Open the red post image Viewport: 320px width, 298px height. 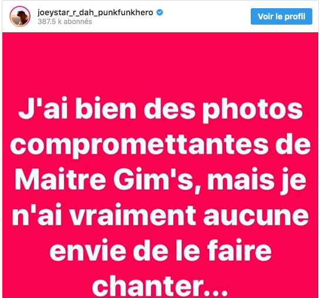[160, 165]
